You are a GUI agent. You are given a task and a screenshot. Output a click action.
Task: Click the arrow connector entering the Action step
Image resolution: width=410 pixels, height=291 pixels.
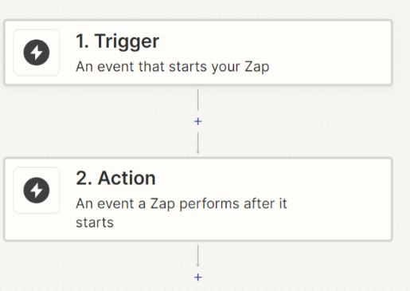click(198, 143)
